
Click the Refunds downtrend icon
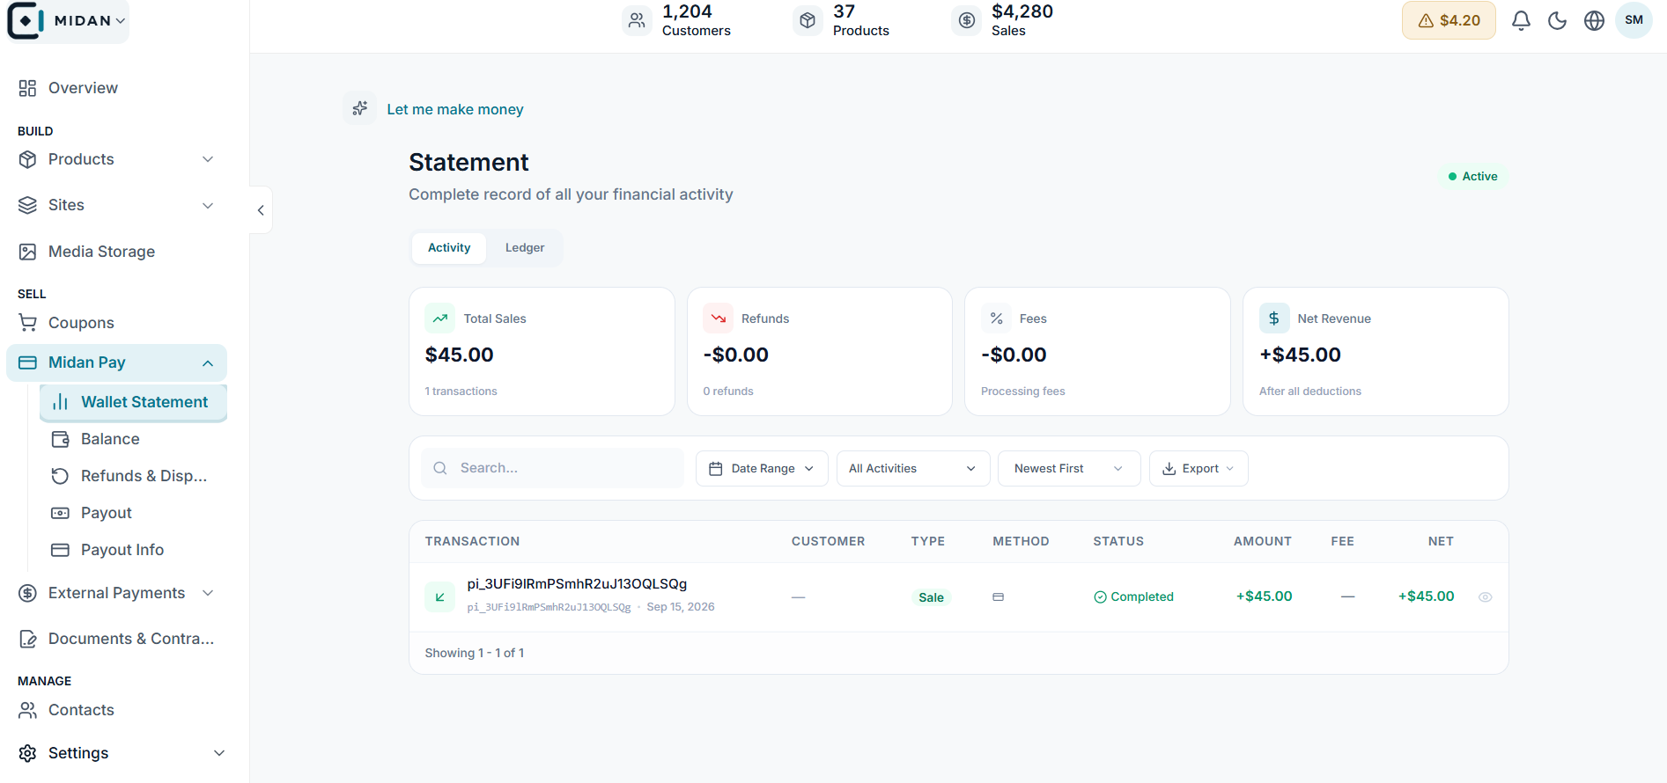pos(718,318)
